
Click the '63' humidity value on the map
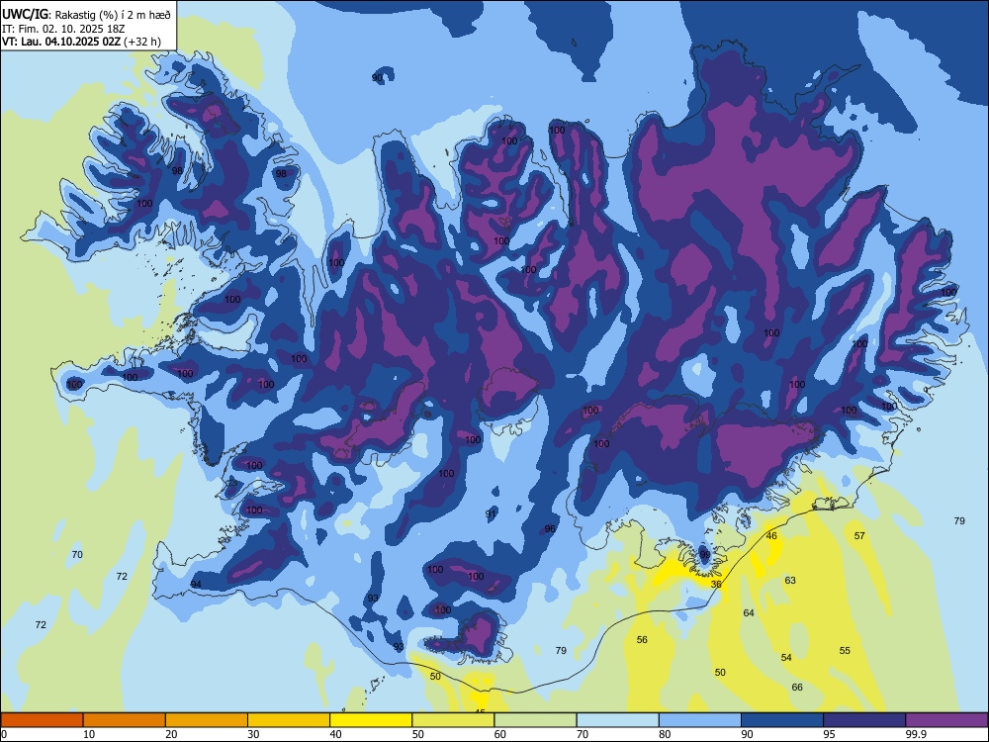pyautogui.click(x=790, y=580)
